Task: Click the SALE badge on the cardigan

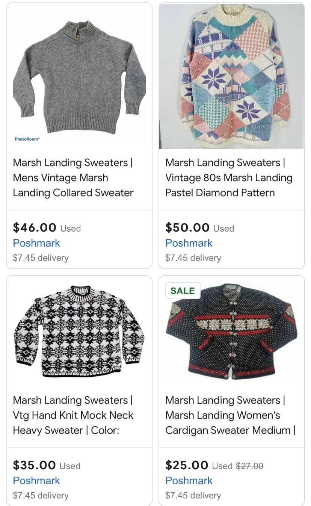Action: pos(183,291)
